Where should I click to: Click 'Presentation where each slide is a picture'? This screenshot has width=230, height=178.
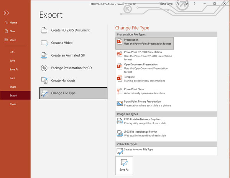click(148, 105)
